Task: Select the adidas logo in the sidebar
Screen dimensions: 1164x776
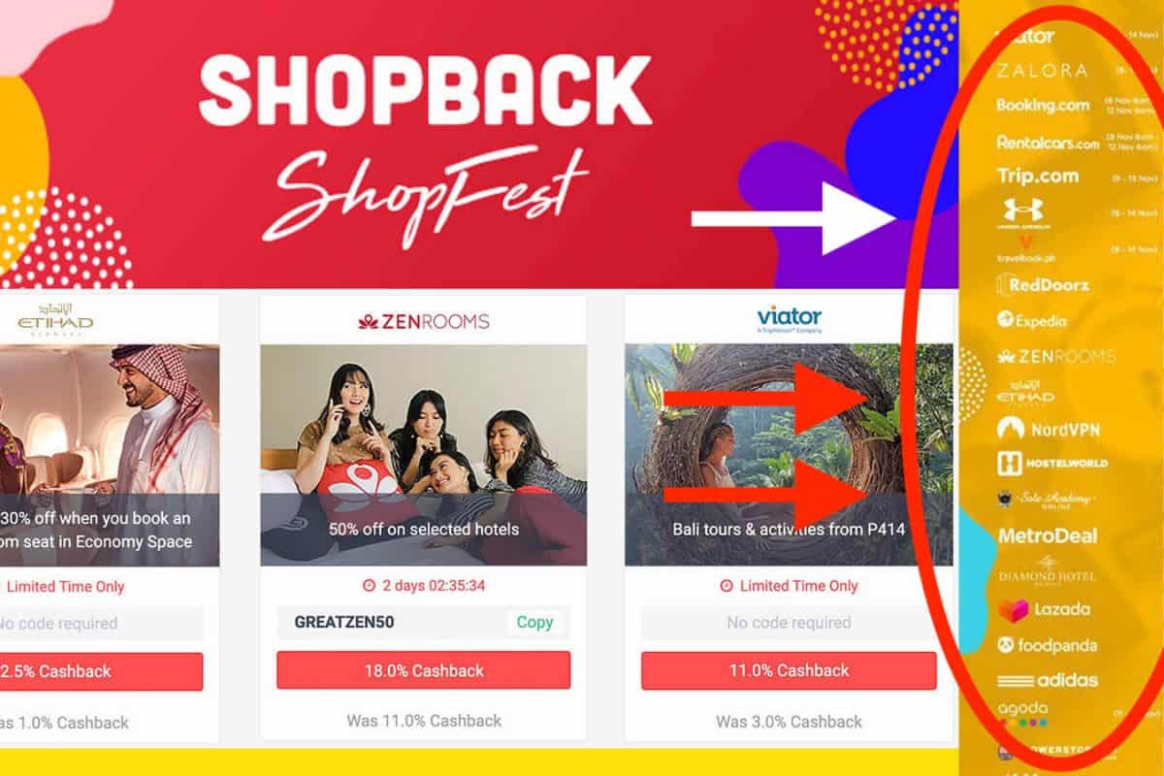Action: [x=1048, y=680]
